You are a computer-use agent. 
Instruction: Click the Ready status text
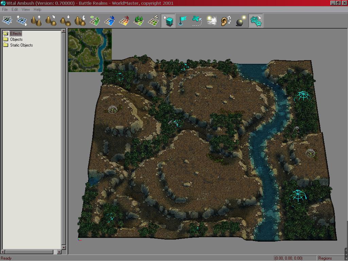pyautogui.click(x=6, y=258)
